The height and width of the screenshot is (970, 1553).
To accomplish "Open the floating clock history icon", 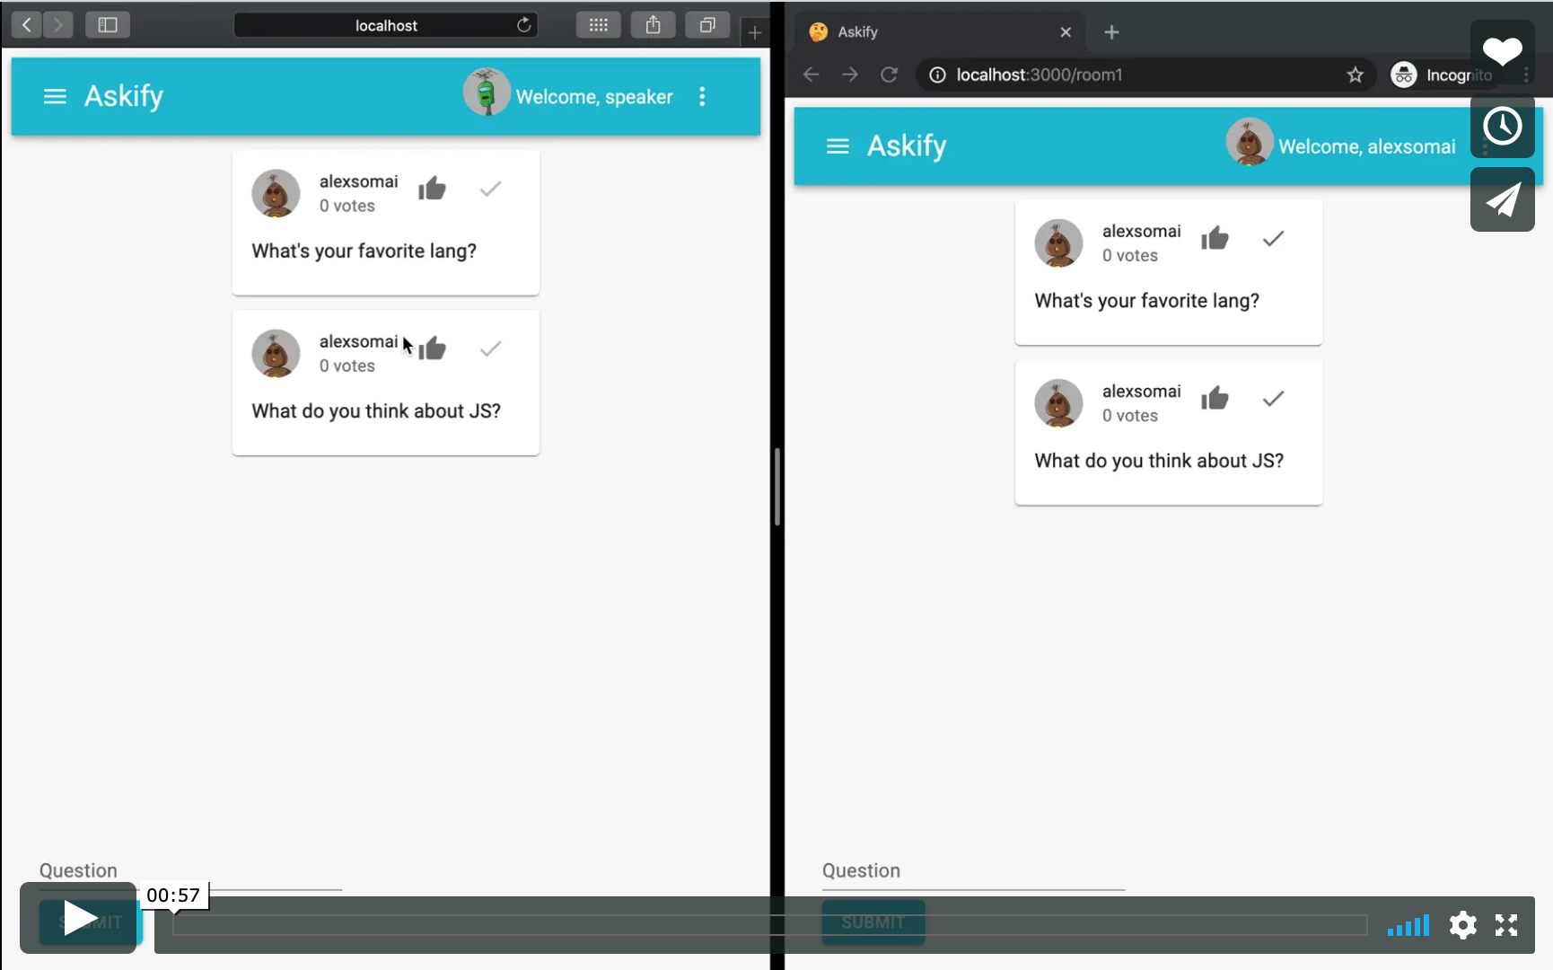I will (x=1504, y=127).
